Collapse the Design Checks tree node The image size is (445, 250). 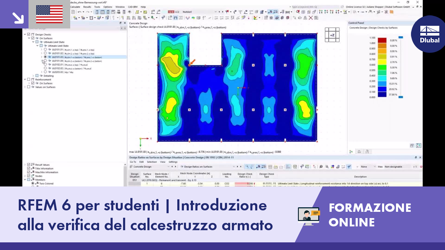coord(25,34)
